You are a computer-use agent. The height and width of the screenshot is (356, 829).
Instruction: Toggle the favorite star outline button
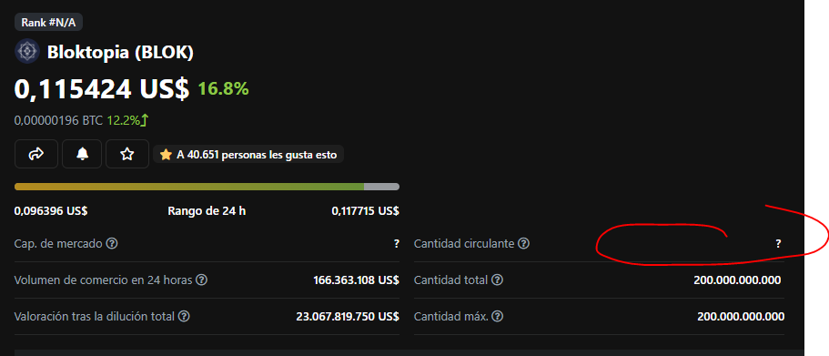[126, 154]
